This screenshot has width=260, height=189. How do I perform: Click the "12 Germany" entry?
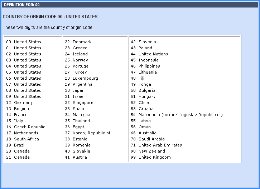click(x=19, y=103)
